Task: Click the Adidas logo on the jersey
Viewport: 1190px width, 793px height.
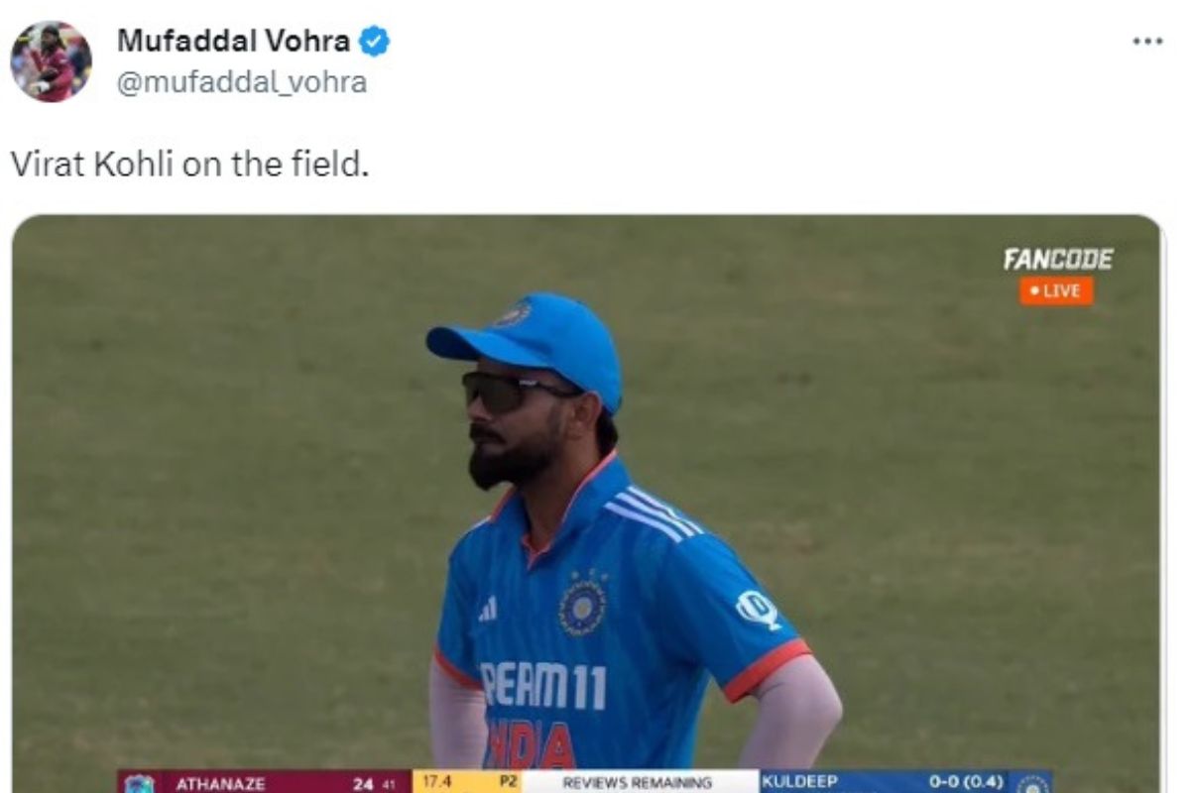Action: click(487, 609)
